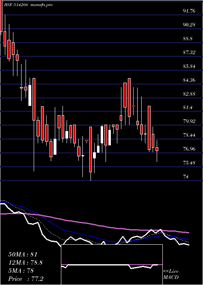The image size is (203, 285).
Task: Click the 81.4 price axis label
Action: pos(188,107)
